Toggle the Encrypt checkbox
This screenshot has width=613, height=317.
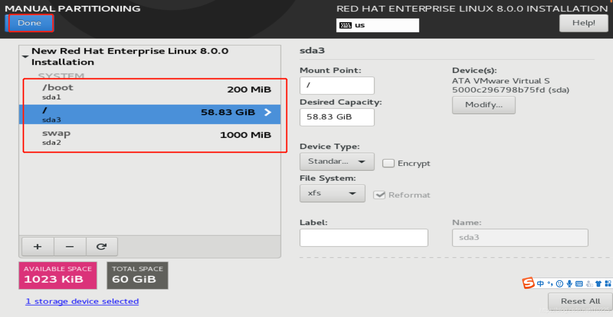click(x=388, y=163)
